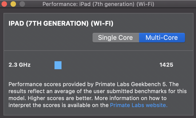
Task: Click the words 'Geekbench 5'
Action: (153, 84)
